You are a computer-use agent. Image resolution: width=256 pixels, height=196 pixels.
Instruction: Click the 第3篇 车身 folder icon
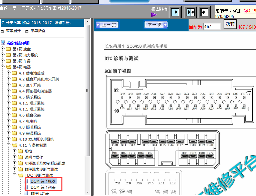(8, 61)
